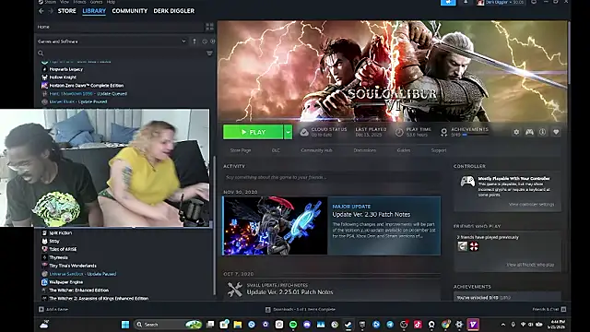This screenshot has height=332, width=590.
Task: Click the recent activity clock icon
Action: coord(205,41)
